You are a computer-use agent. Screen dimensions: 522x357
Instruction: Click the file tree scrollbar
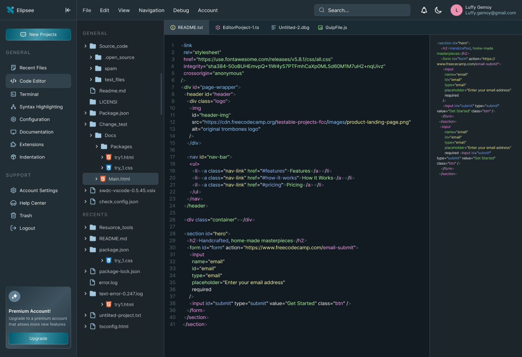click(161, 94)
